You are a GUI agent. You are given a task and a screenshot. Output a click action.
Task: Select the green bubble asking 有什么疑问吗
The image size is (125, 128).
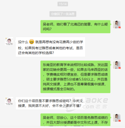point(75,27)
